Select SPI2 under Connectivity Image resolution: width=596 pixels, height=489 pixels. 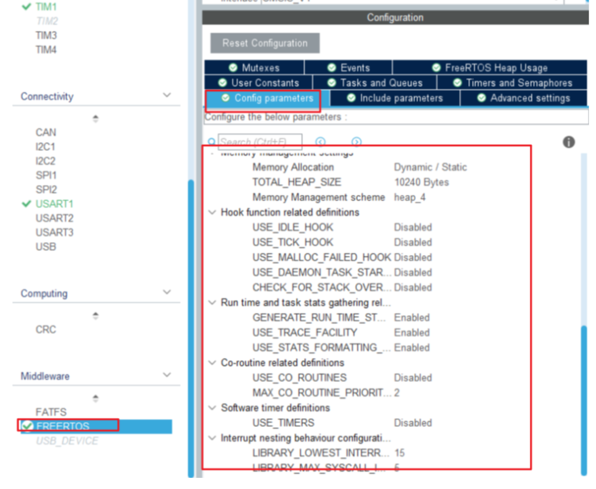(x=46, y=189)
